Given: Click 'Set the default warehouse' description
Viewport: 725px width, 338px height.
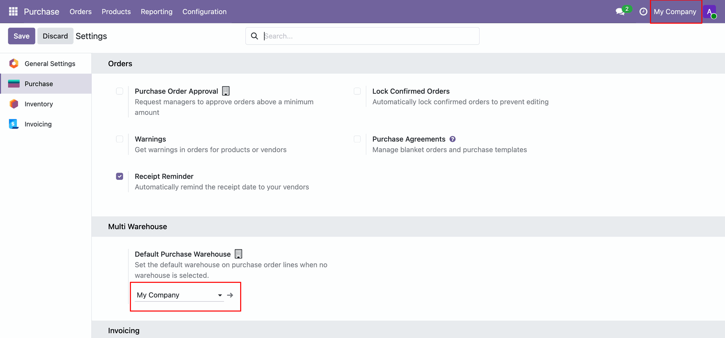Looking at the screenshot, I should tap(231, 270).
